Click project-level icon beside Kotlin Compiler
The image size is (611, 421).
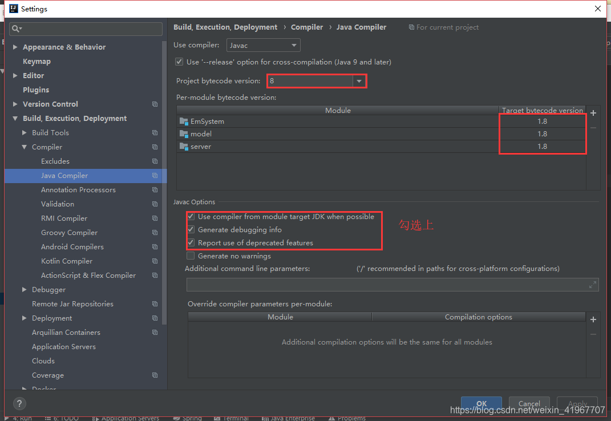(155, 261)
